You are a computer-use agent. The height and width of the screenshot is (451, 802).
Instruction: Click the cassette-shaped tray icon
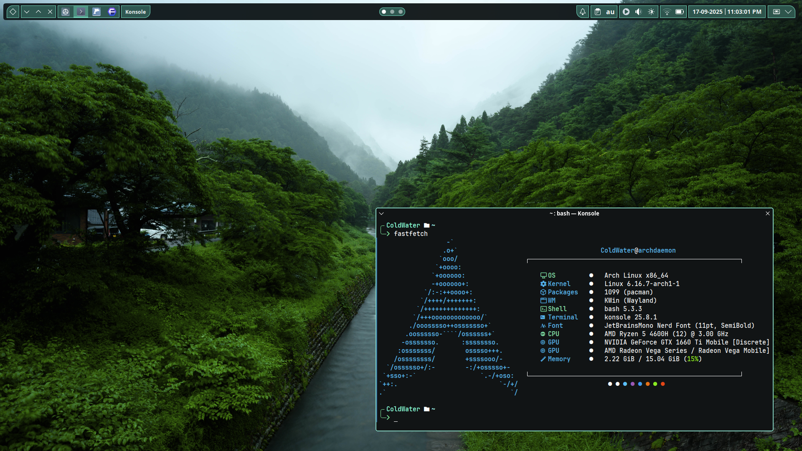[x=777, y=12]
